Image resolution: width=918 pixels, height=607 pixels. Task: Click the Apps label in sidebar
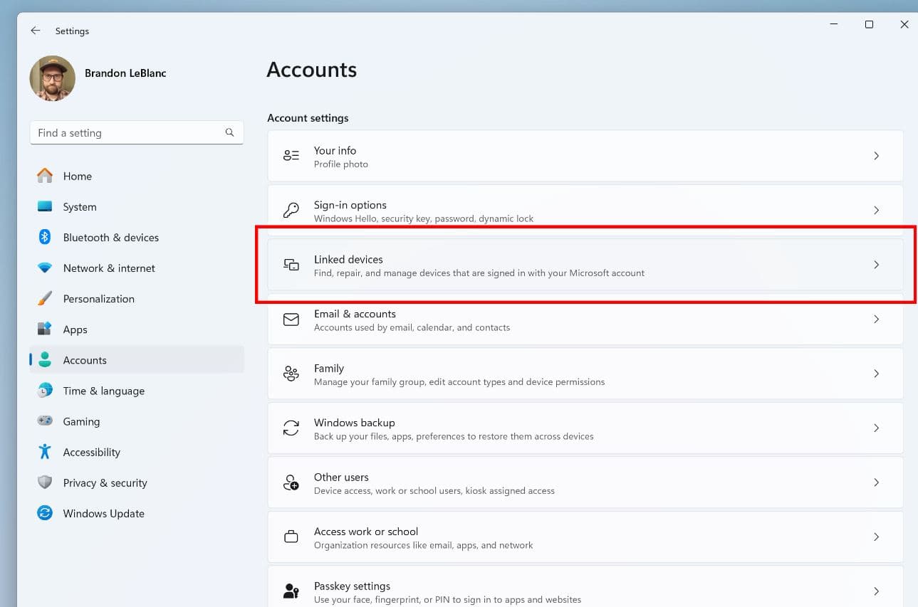tap(75, 329)
